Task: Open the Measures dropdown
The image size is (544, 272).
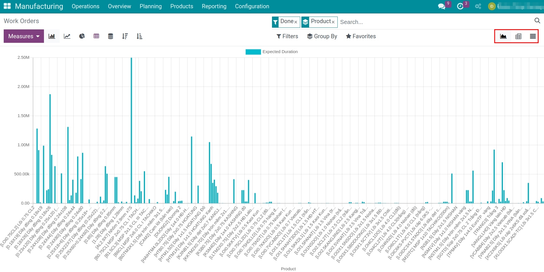Action: click(24, 36)
